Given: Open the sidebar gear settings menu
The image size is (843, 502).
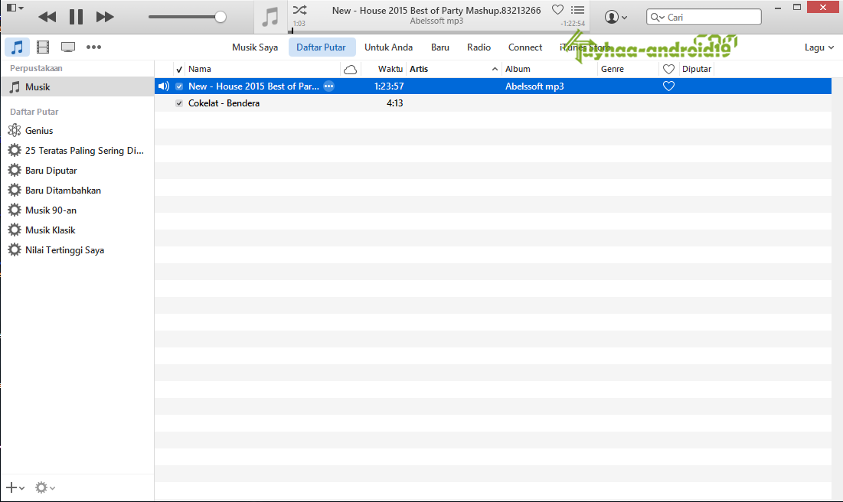Looking at the screenshot, I should 45,487.
